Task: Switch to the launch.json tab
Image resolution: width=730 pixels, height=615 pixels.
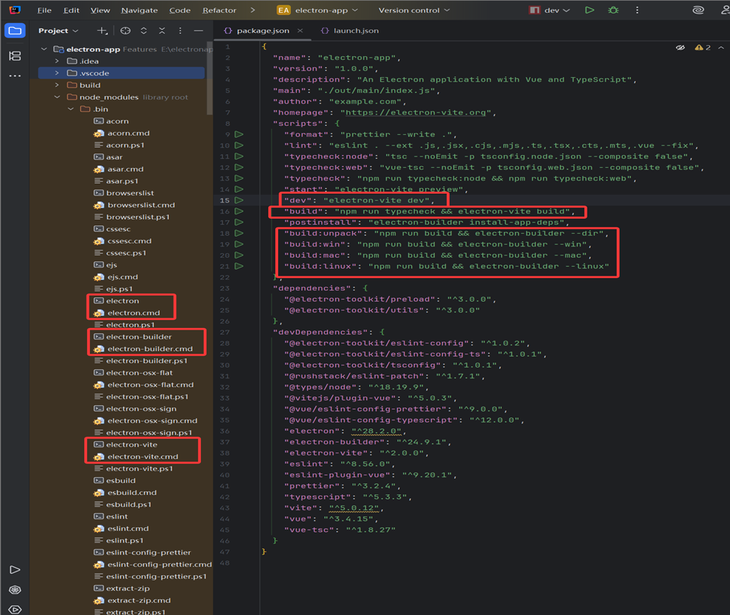Action: click(x=350, y=31)
